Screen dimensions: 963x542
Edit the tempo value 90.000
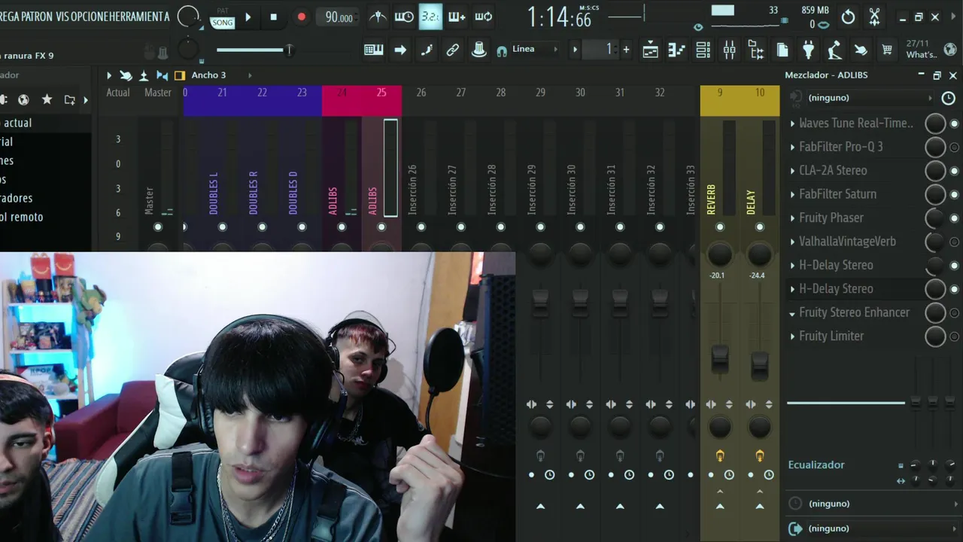(339, 17)
